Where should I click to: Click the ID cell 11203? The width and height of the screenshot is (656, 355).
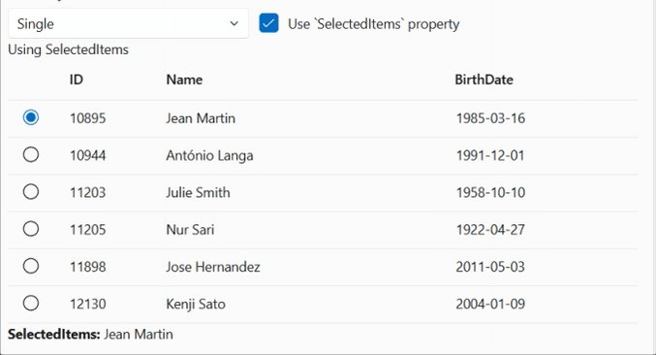tap(88, 193)
